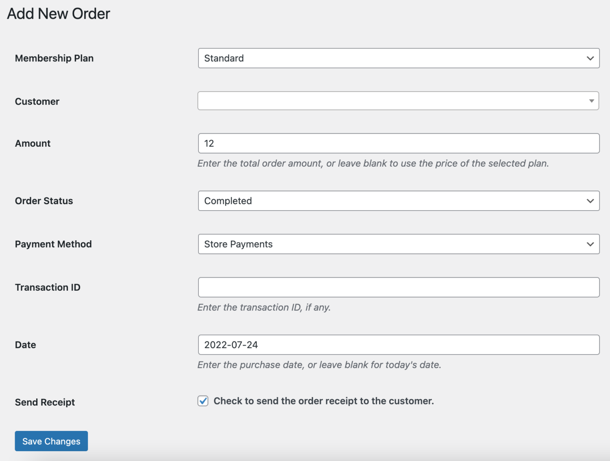Viewport: 610px width, 461px height.
Task: Click the 'Enter the total order amount' hint text
Action: pos(373,163)
